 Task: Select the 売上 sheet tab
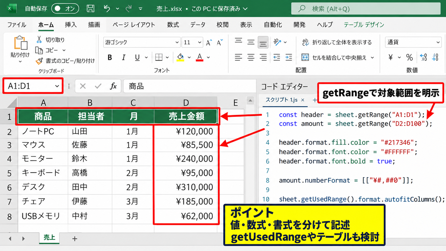[49, 238]
